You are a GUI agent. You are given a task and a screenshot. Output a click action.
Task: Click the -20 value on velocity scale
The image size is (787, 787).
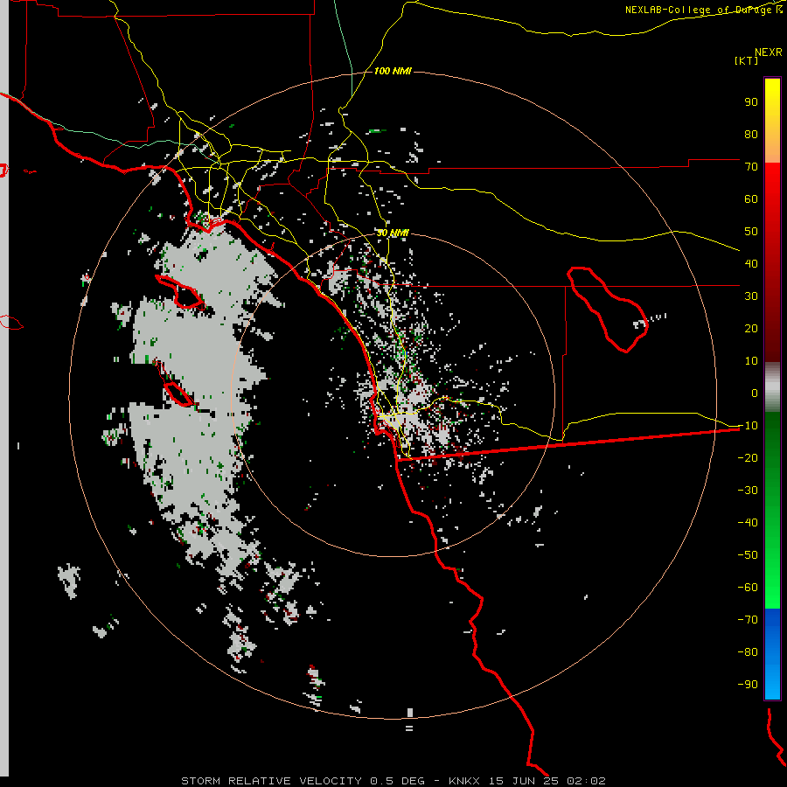coord(748,457)
